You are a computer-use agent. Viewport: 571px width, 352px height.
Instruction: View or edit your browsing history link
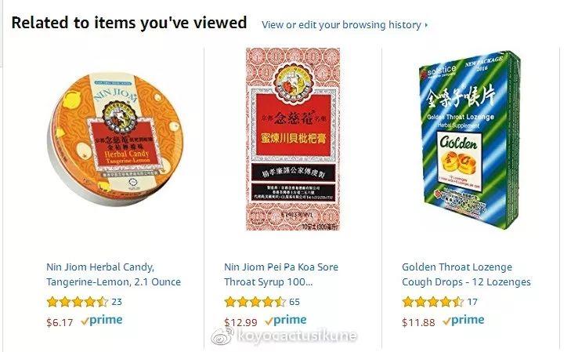(342, 25)
